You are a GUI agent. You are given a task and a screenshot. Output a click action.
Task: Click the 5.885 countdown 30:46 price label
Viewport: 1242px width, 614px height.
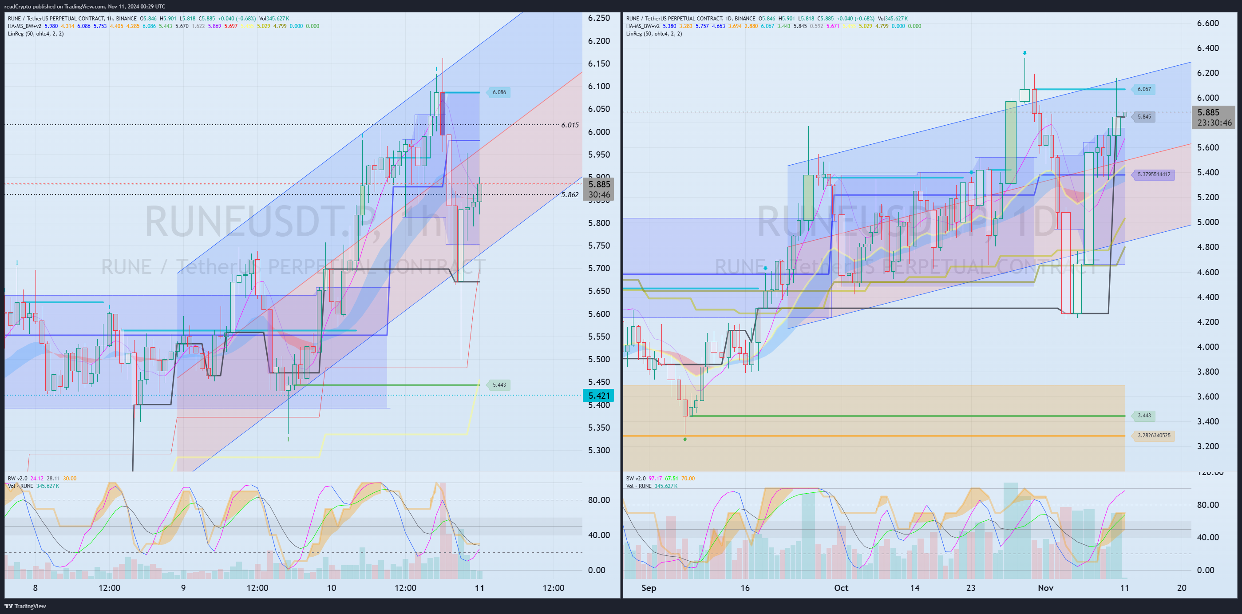tap(598, 189)
